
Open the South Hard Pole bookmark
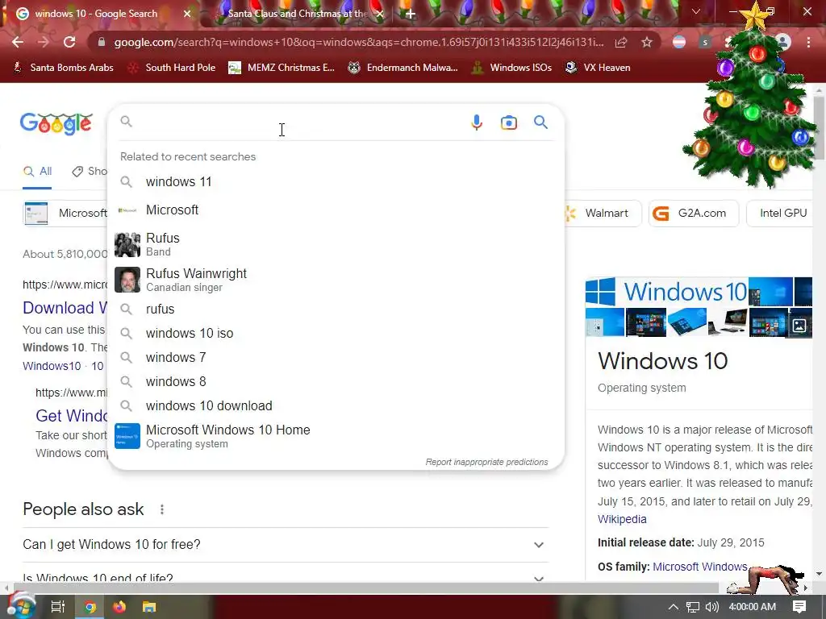pyautogui.click(x=173, y=68)
